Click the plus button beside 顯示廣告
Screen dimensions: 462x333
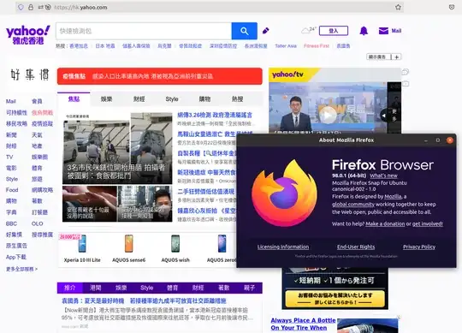click(397, 56)
